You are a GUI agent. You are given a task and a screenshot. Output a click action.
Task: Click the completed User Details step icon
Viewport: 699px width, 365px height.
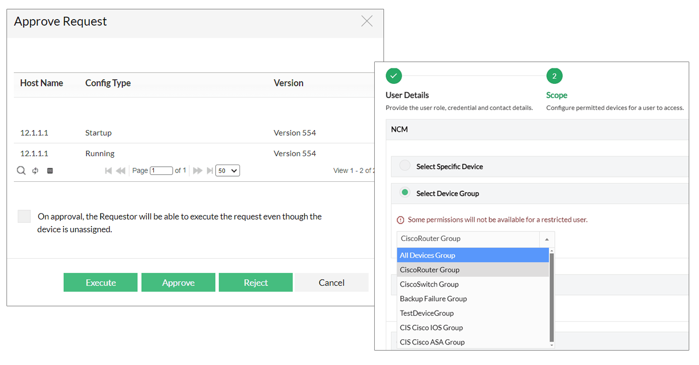[x=394, y=76]
